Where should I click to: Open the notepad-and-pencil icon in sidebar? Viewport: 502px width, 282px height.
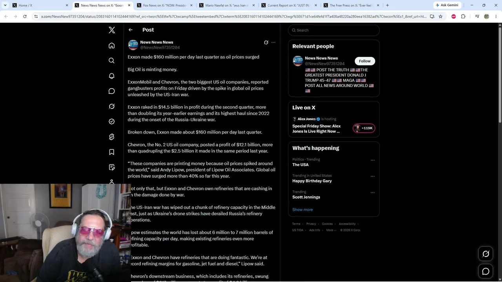click(112, 167)
